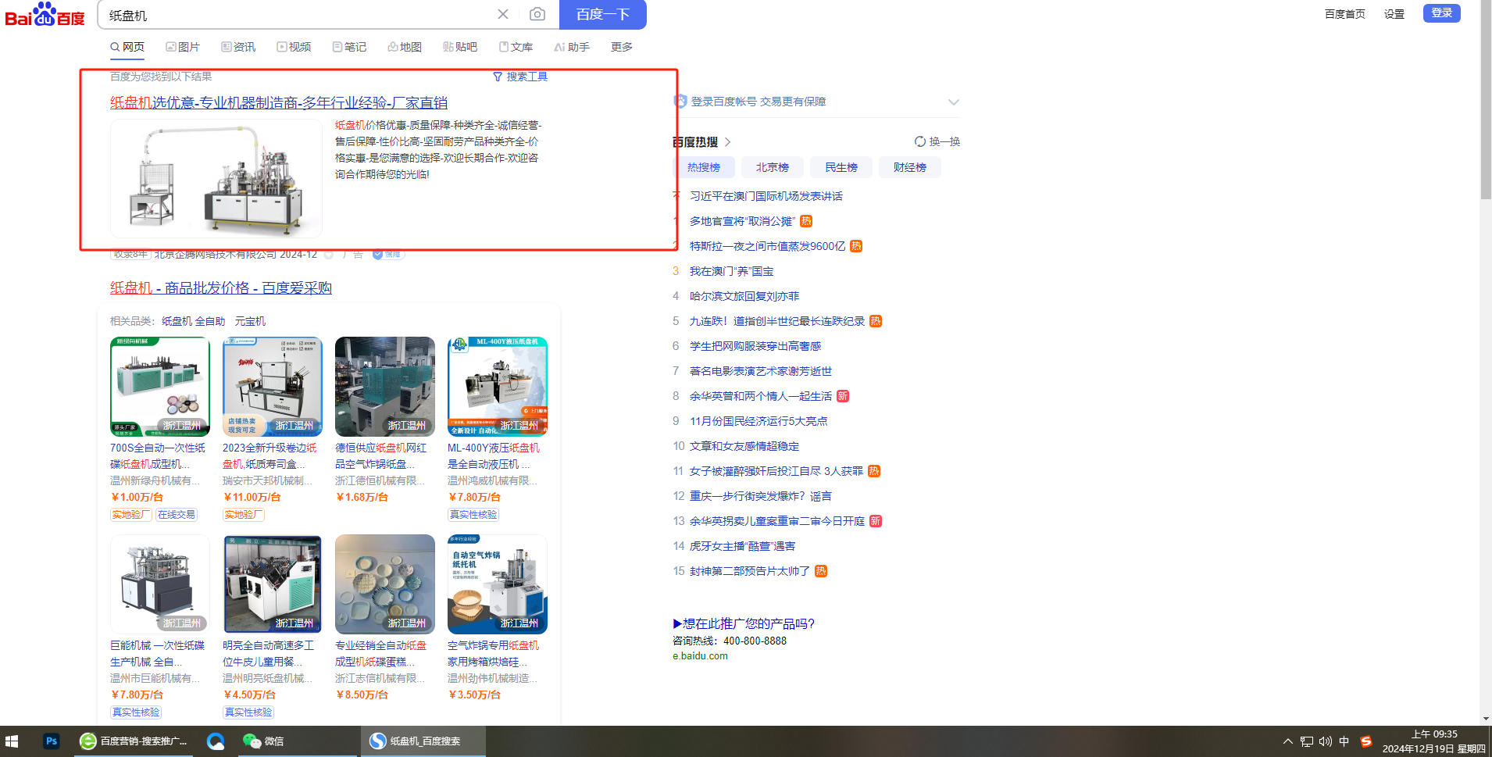Switch to the 图片 tab
Viewport: 1492px width, 757px height.
pyautogui.click(x=183, y=47)
